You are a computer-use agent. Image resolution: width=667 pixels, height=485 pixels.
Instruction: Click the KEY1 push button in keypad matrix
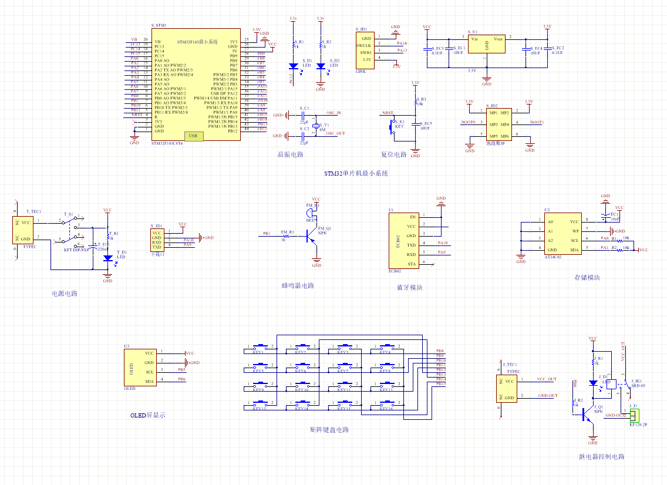click(x=260, y=347)
